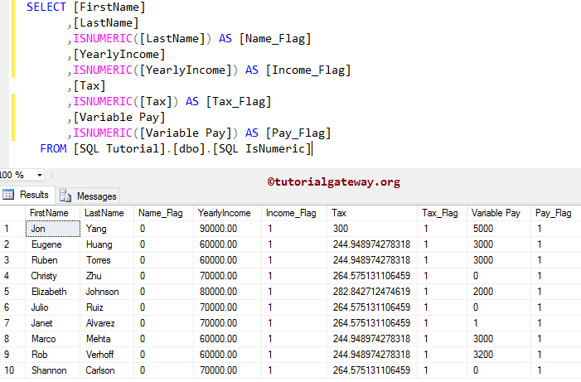The width and height of the screenshot is (581, 382).
Task: Select row number 5 header
Action: (12, 292)
